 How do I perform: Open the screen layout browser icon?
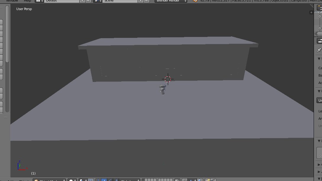coord(39,1)
